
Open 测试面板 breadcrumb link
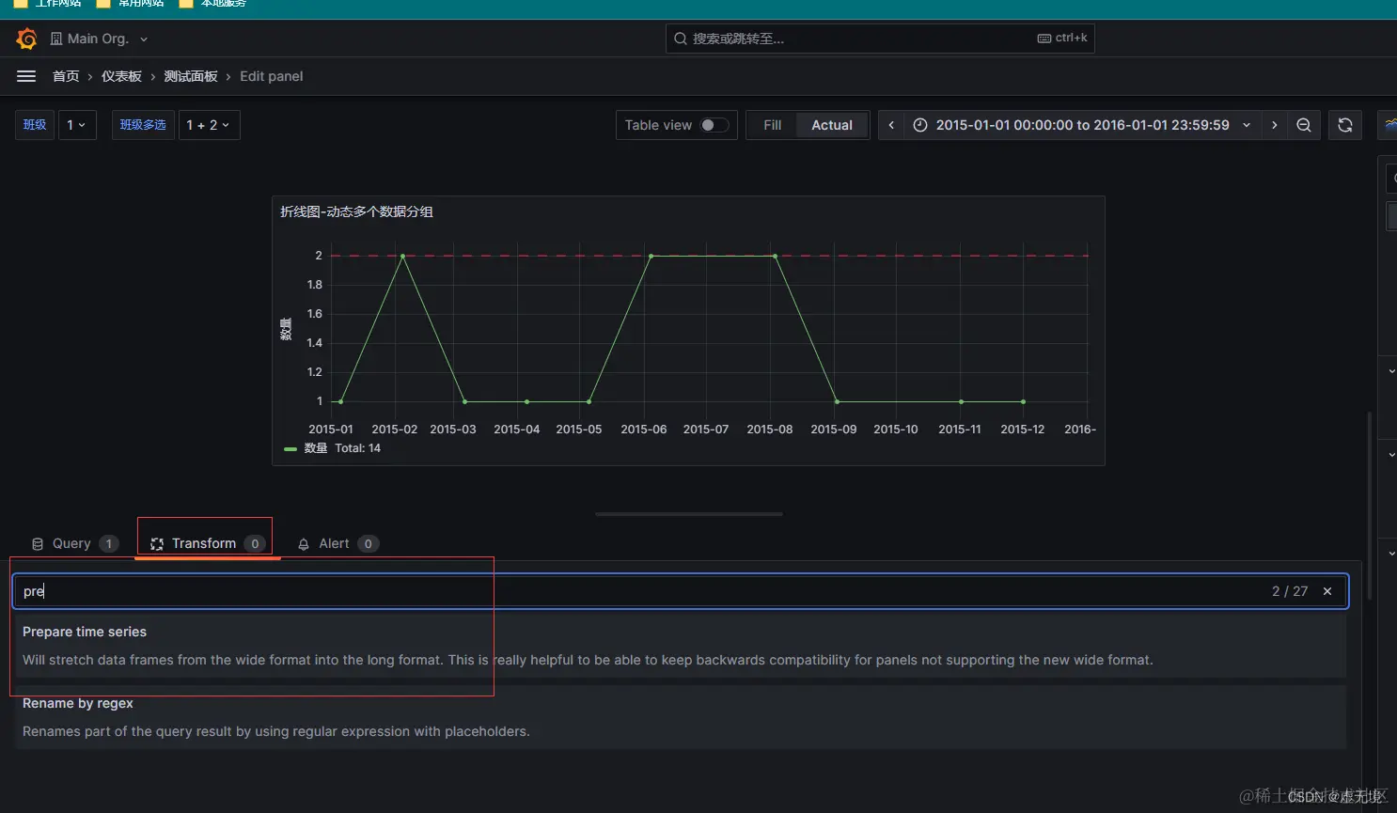coord(191,76)
